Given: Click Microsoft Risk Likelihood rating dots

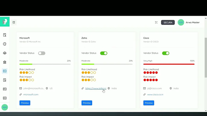Looking at the screenshot, I should click(x=27, y=73).
